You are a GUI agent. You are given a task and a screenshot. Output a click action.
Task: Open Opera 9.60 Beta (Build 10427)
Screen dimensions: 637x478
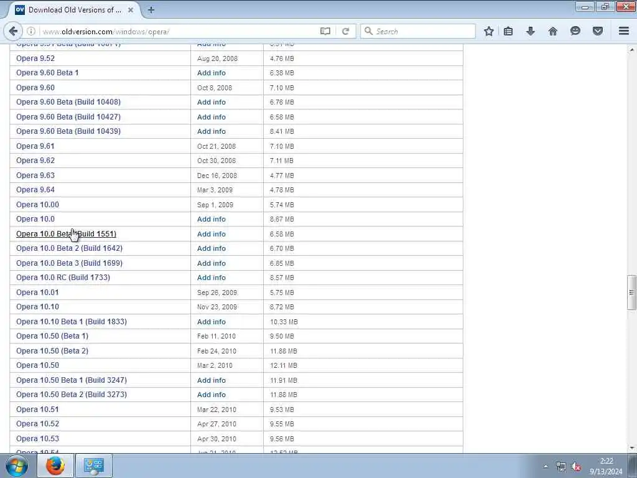pyautogui.click(x=68, y=116)
